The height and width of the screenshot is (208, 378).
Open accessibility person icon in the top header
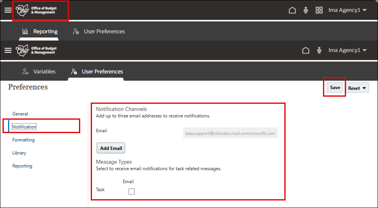coord(306,10)
